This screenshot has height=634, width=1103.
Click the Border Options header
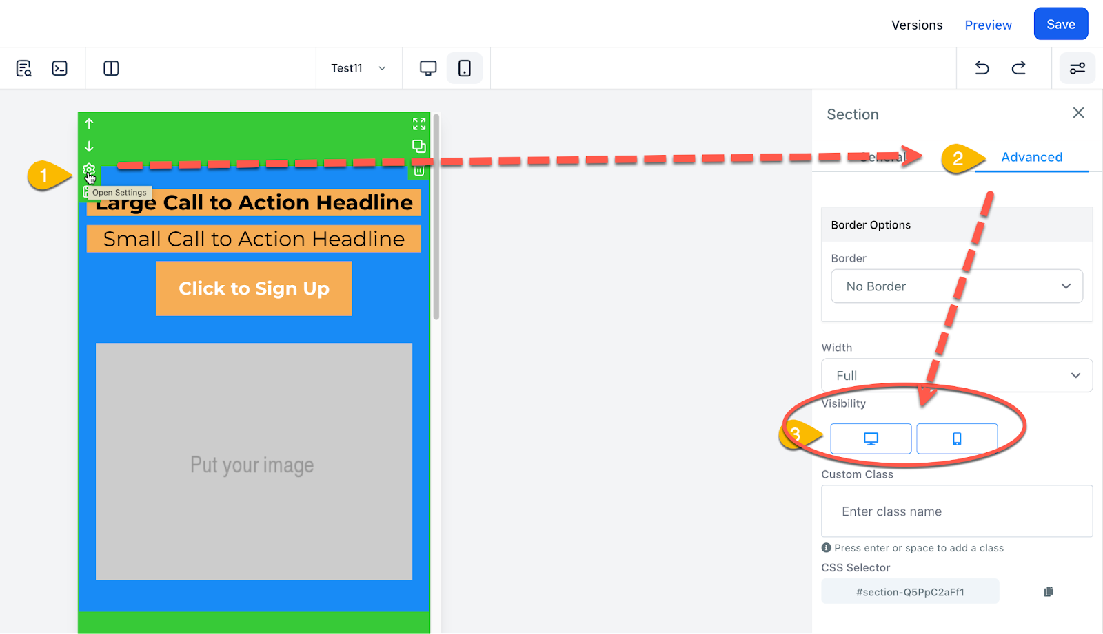(957, 224)
